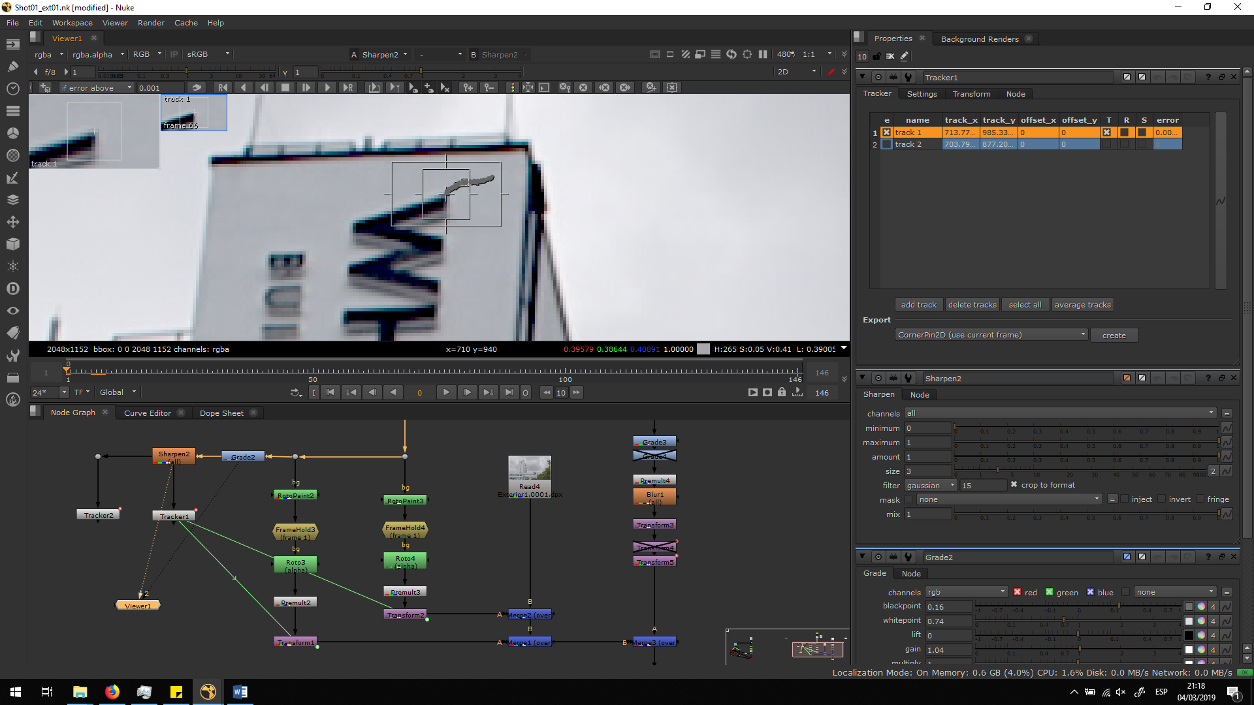Uncheck the red channel in Grade2
Image resolution: width=1254 pixels, height=705 pixels.
[1017, 592]
